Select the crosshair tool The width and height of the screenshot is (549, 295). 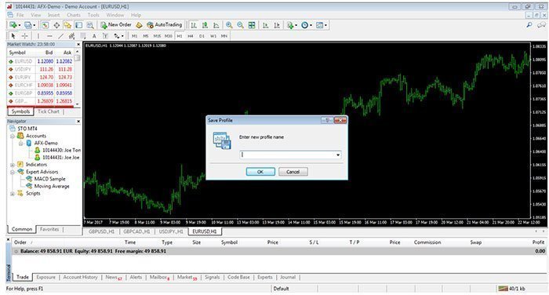pos(24,36)
